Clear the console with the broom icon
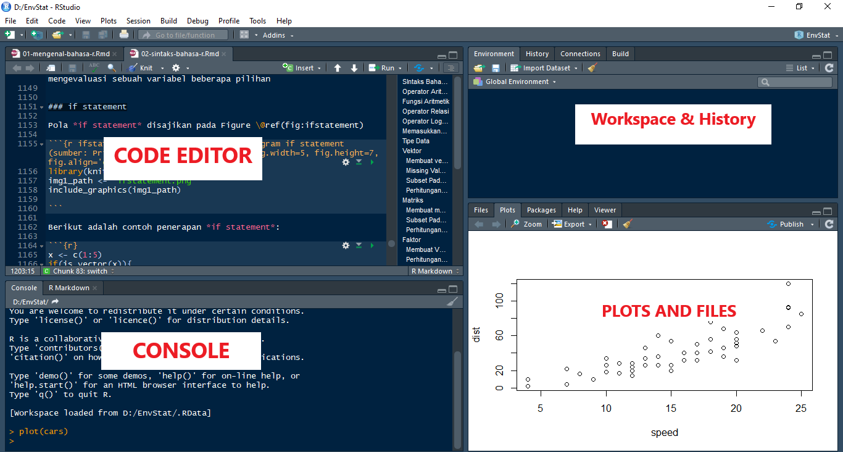Screen dimensions: 843x452 (x=452, y=302)
